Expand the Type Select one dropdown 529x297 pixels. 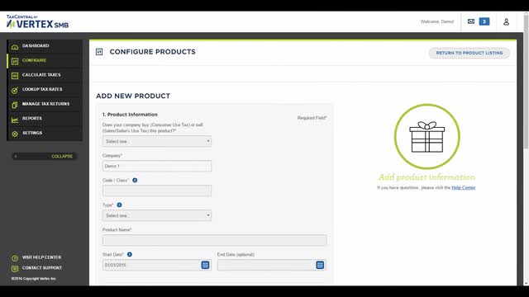[x=157, y=215]
